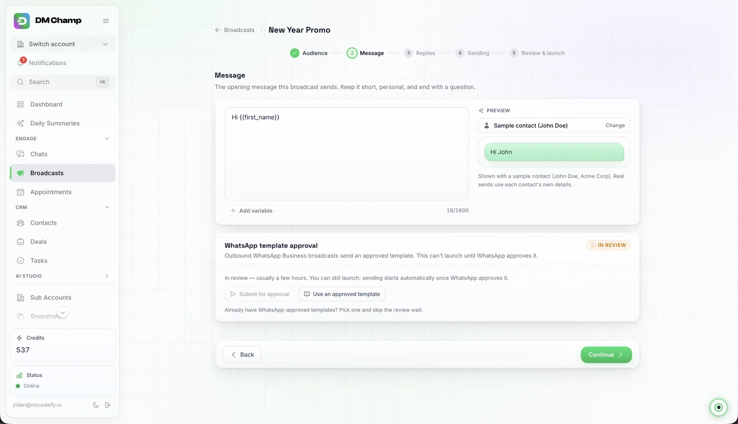This screenshot has height=424, width=738.
Task: Collapse sidebar with hamburger menu icon
Action: tap(106, 21)
